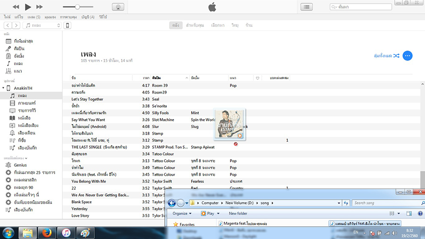The height and width of the screenshot is (239, 425).
Task: Click the สุ่มทั้งหมด shuffle all link
Action: [x=386, y=56]
